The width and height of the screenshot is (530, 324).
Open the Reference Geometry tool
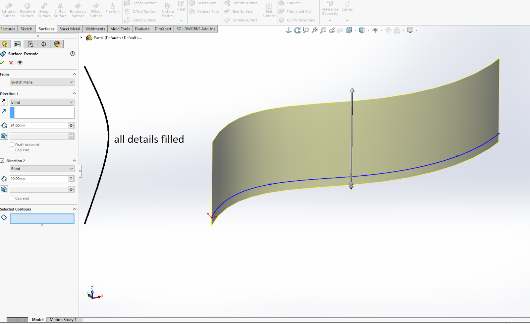[x=329, y=8]
